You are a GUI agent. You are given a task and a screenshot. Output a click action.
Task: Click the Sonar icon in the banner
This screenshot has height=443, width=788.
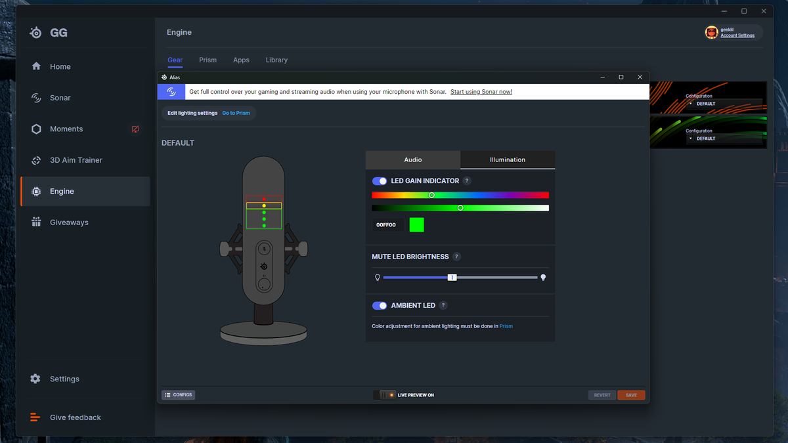(x=171, y=92)
